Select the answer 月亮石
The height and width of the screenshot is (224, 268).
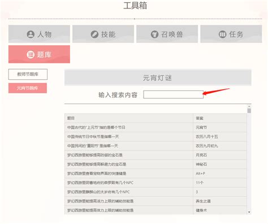(201, 155)
